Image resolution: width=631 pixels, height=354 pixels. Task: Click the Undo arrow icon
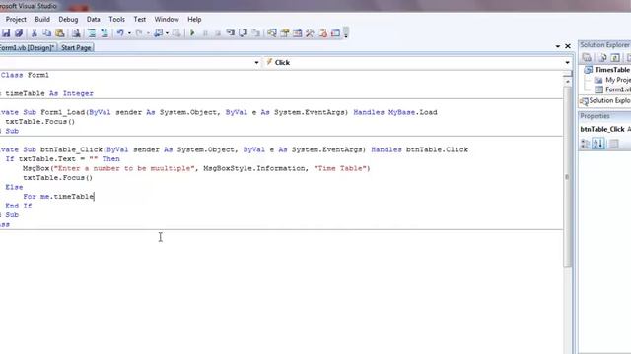(x=120, y=33)
